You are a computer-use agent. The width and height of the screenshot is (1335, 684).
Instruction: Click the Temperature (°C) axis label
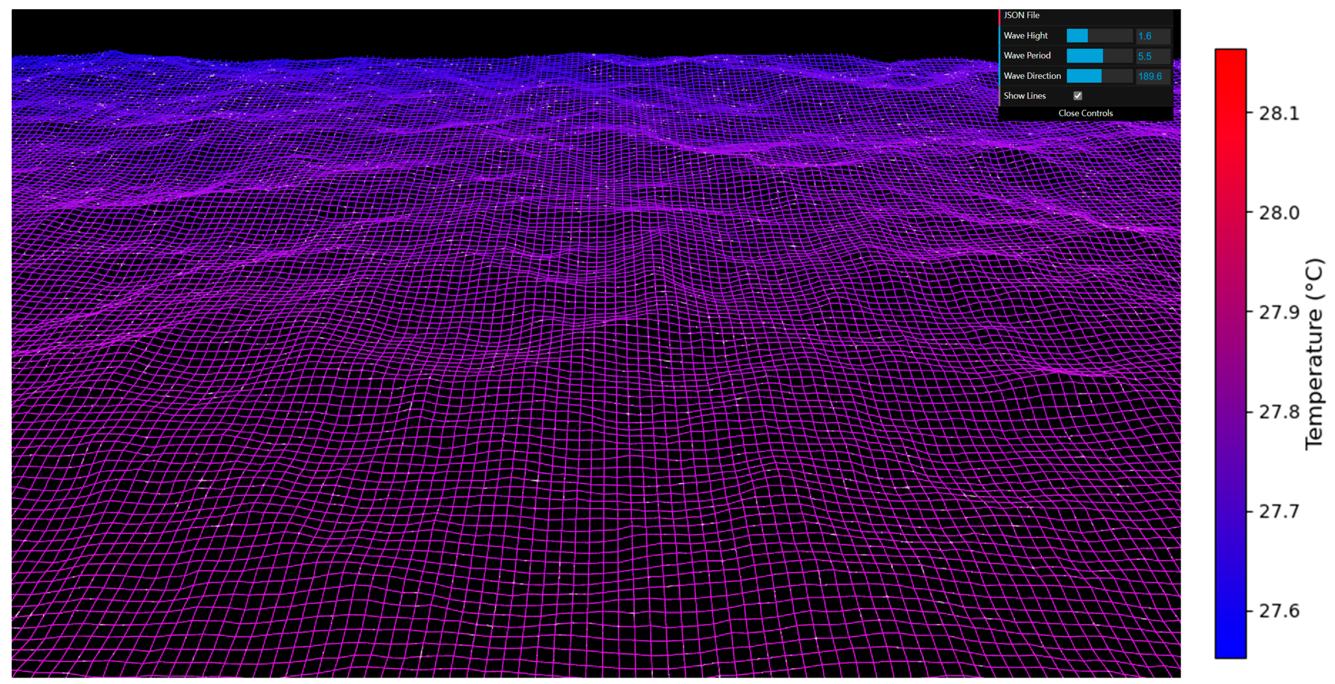point(1315,355)
